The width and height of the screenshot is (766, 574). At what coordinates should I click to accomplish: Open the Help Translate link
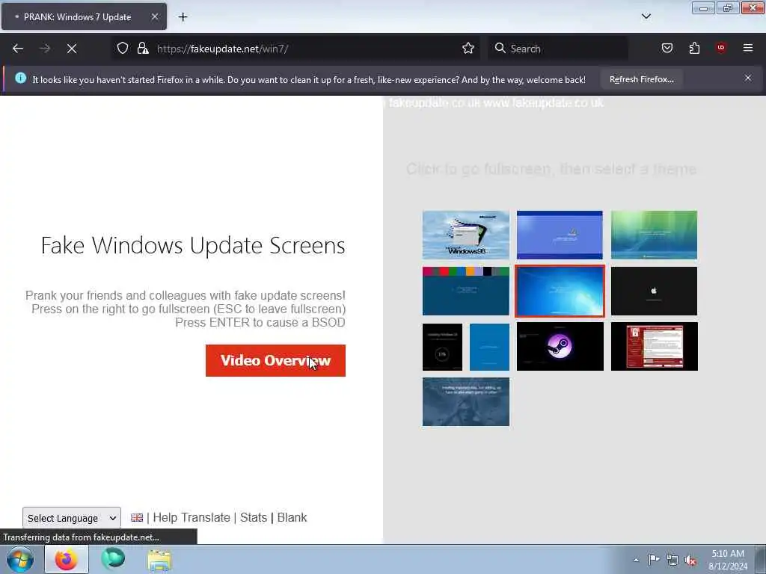[191, 517]
